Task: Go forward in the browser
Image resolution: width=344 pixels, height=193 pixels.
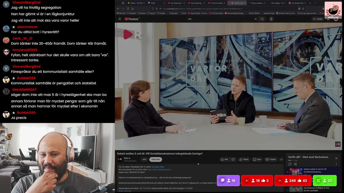Action: click(x=123, y=9)
